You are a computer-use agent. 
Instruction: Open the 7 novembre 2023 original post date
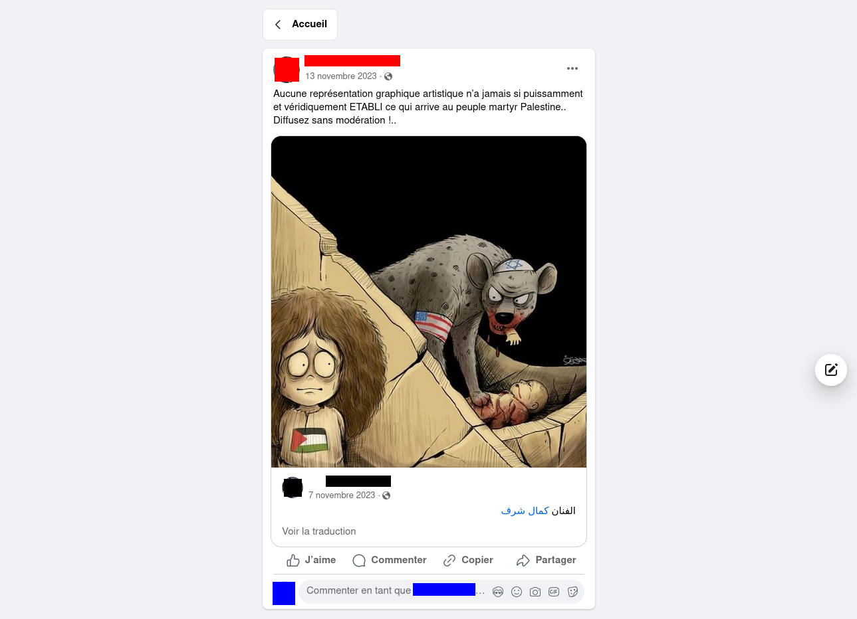click(342, 495)
